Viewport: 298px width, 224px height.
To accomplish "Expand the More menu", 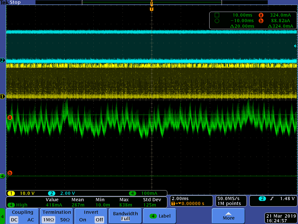I will pos(228,216).
